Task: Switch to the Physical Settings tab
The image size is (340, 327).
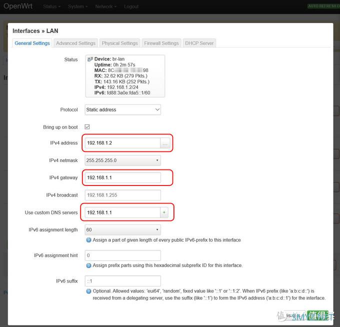Action: click(119, 43)
